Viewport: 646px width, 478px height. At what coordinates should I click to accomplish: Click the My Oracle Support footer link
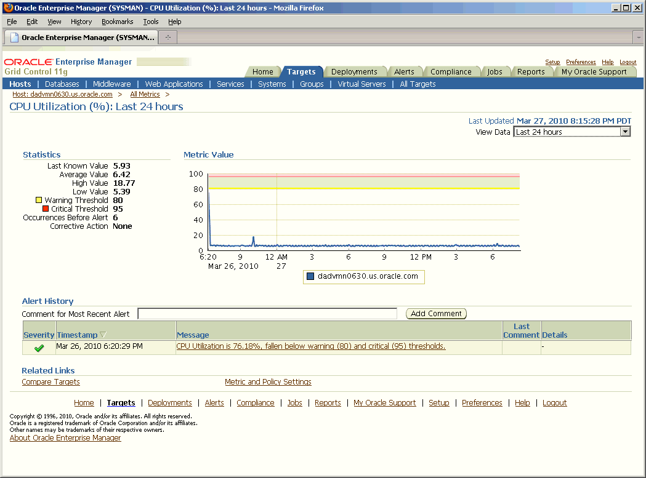click(385, 403)
